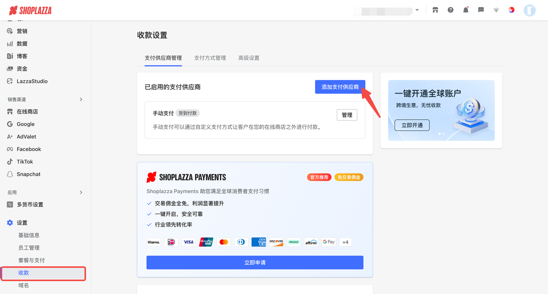
Task: Click the Diners Club payment logo
Action: tap(241, 242)
